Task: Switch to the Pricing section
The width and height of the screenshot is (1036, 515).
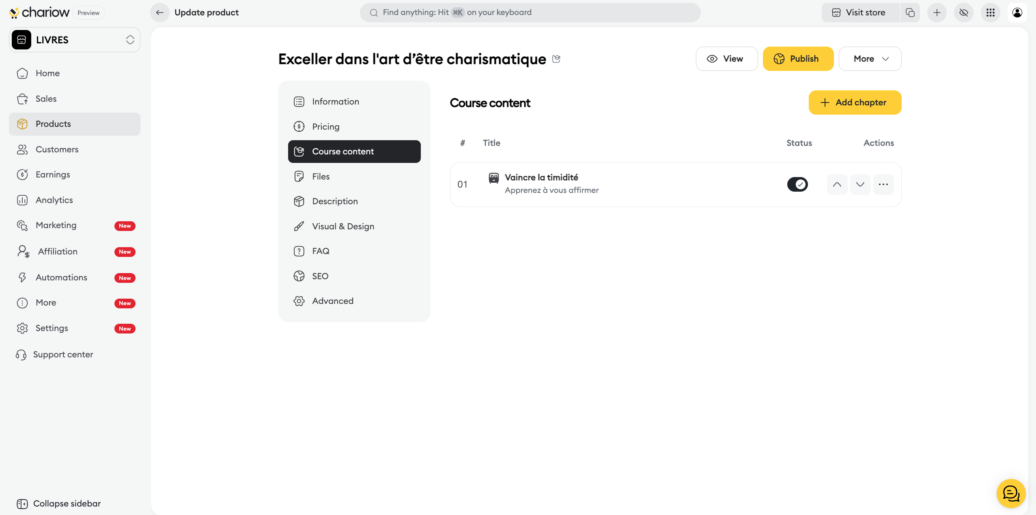Action: point(325,126)
